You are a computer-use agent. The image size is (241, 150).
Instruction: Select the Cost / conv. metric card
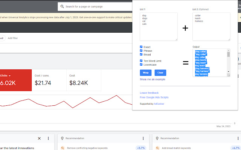point(49,80)
